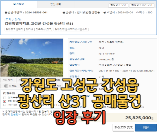159x132 pixels.
Task: Follow the blue 입찰정보 link
Action: 16,115
